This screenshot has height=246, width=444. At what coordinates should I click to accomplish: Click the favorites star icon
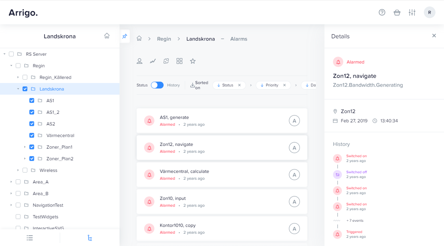click(193, 61)
